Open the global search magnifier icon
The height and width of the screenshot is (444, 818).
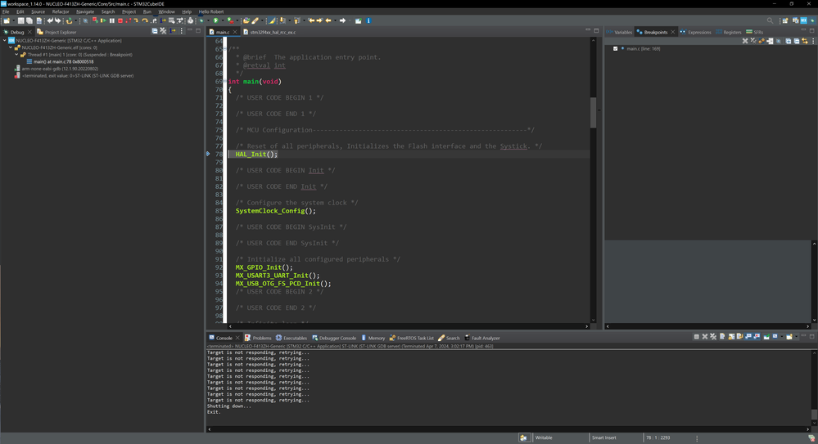(x=770, y=20)
